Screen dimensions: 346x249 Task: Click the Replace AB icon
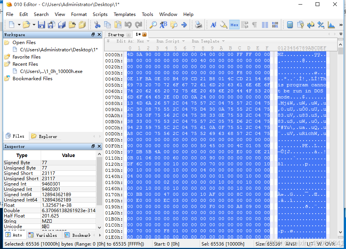[163, 25]
